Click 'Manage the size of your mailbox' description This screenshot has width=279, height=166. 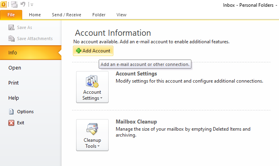coord(183,132)
